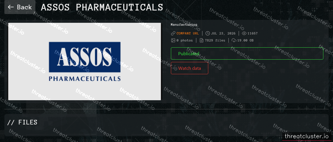Click the eye views icon
The image size is (333, 142).
(244, 33)
